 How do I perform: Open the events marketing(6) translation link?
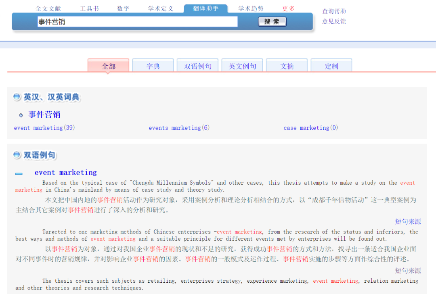point(179,128)
